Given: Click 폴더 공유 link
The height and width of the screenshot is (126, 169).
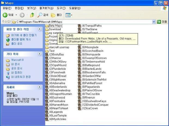Looking at the screenshot, I should point(17,44).
